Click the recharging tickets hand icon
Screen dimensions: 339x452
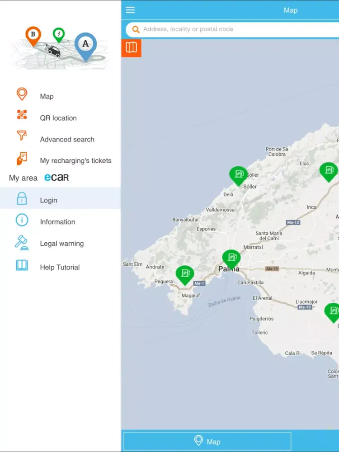point(22,159)
